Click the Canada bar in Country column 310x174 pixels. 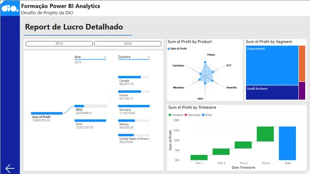pos(134,77)
